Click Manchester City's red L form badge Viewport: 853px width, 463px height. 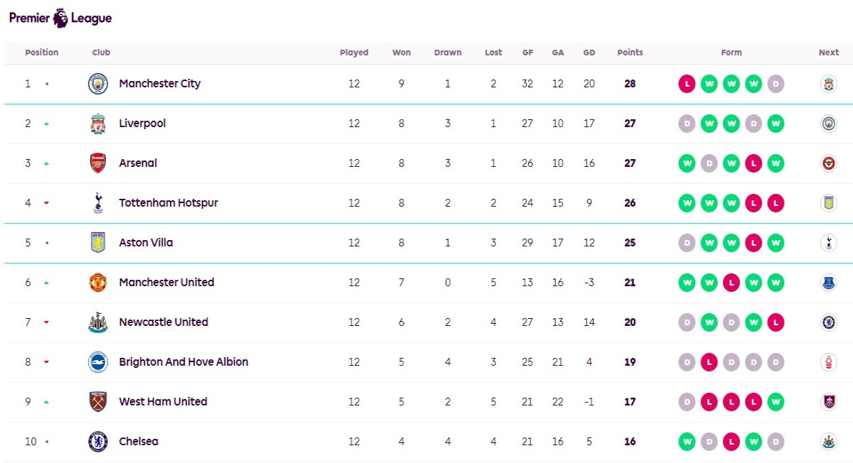tap(687, 84)
